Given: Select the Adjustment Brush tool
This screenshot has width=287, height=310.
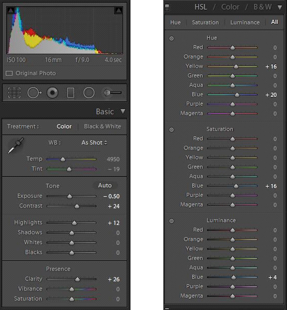Looking at the screenshot, I should (x=113, y=92).
